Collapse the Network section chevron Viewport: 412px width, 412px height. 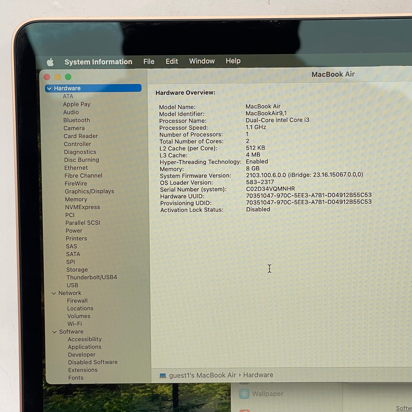54,293
